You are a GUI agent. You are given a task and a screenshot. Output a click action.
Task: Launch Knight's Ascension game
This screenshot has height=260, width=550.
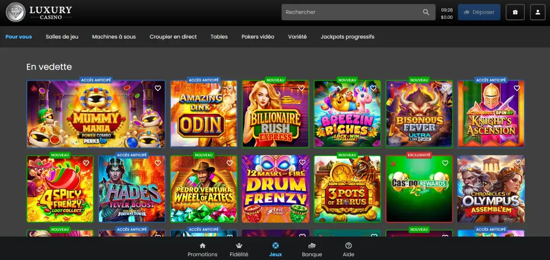pyautogui.click(x=491, y=114)
